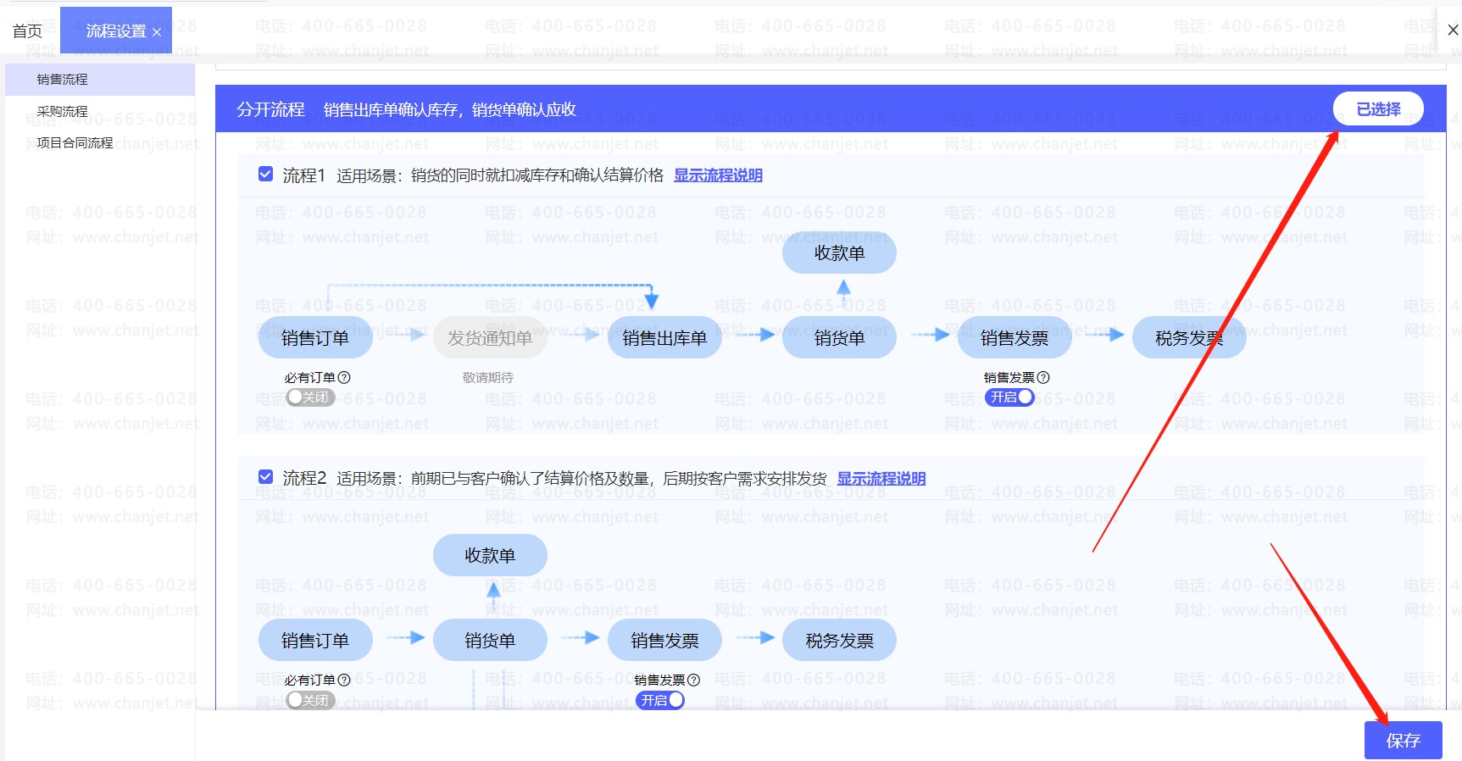Open help for 必有订单 in 流程1
Screen dimensions: 1462x761
(344, 377)
